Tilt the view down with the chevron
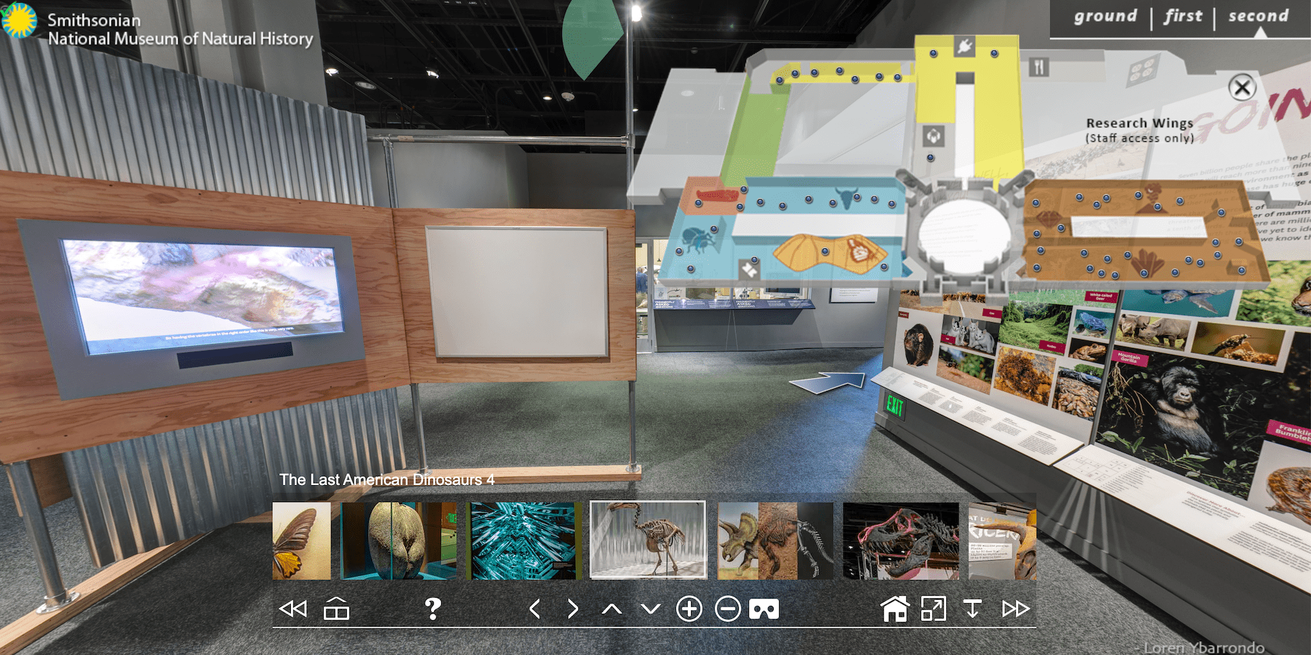1311x655 pixels. [x=651, y=609]
